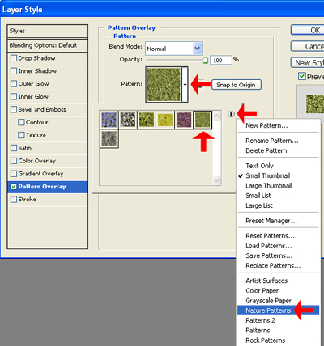
Task: Select the black and white leaves pattern thumbnail
Action: pyautogui.click(x=128, y=120)
